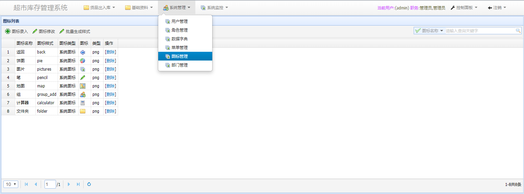Click the pie chart icon in table
524x194 pixels.
83,61
